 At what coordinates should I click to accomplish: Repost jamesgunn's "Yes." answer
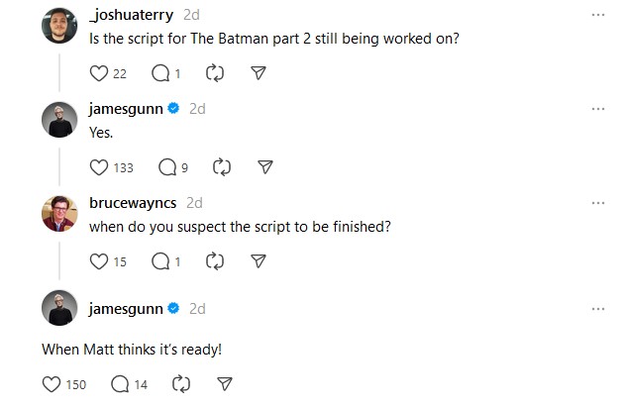(x=221, y=166)
